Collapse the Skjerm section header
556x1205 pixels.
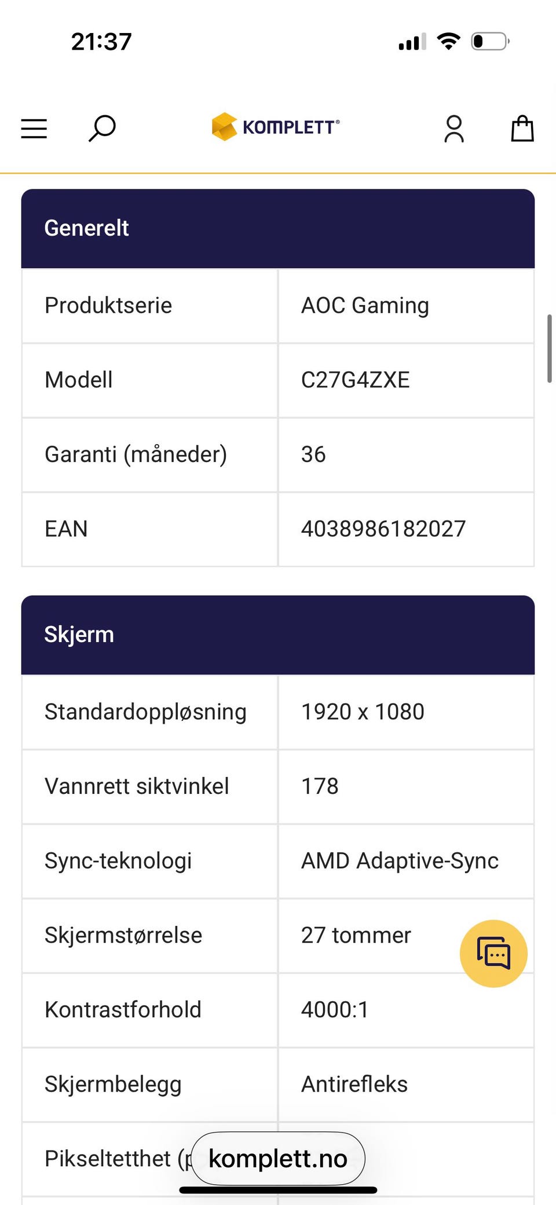[278, 635]
